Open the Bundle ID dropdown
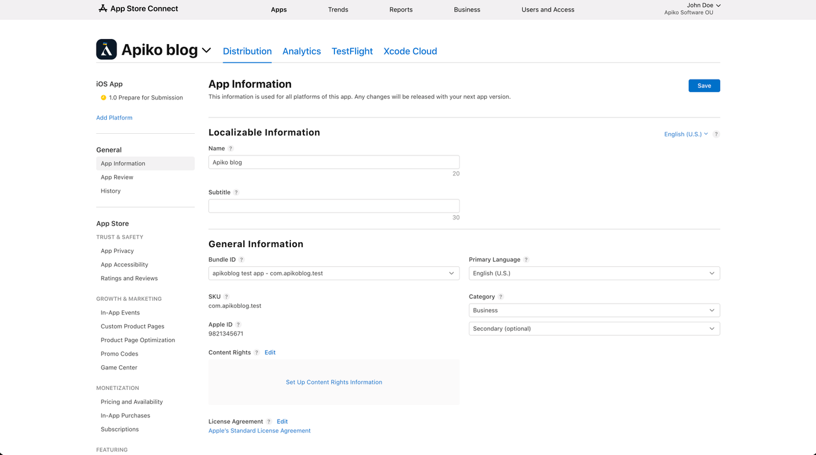This screenshot has height=455, width=816. pyautogui.click(x=334, y=273)
